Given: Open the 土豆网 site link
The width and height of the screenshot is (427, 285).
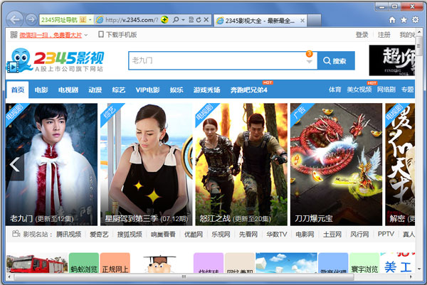Looking at the screenshot, I should [x=332, y=234].
